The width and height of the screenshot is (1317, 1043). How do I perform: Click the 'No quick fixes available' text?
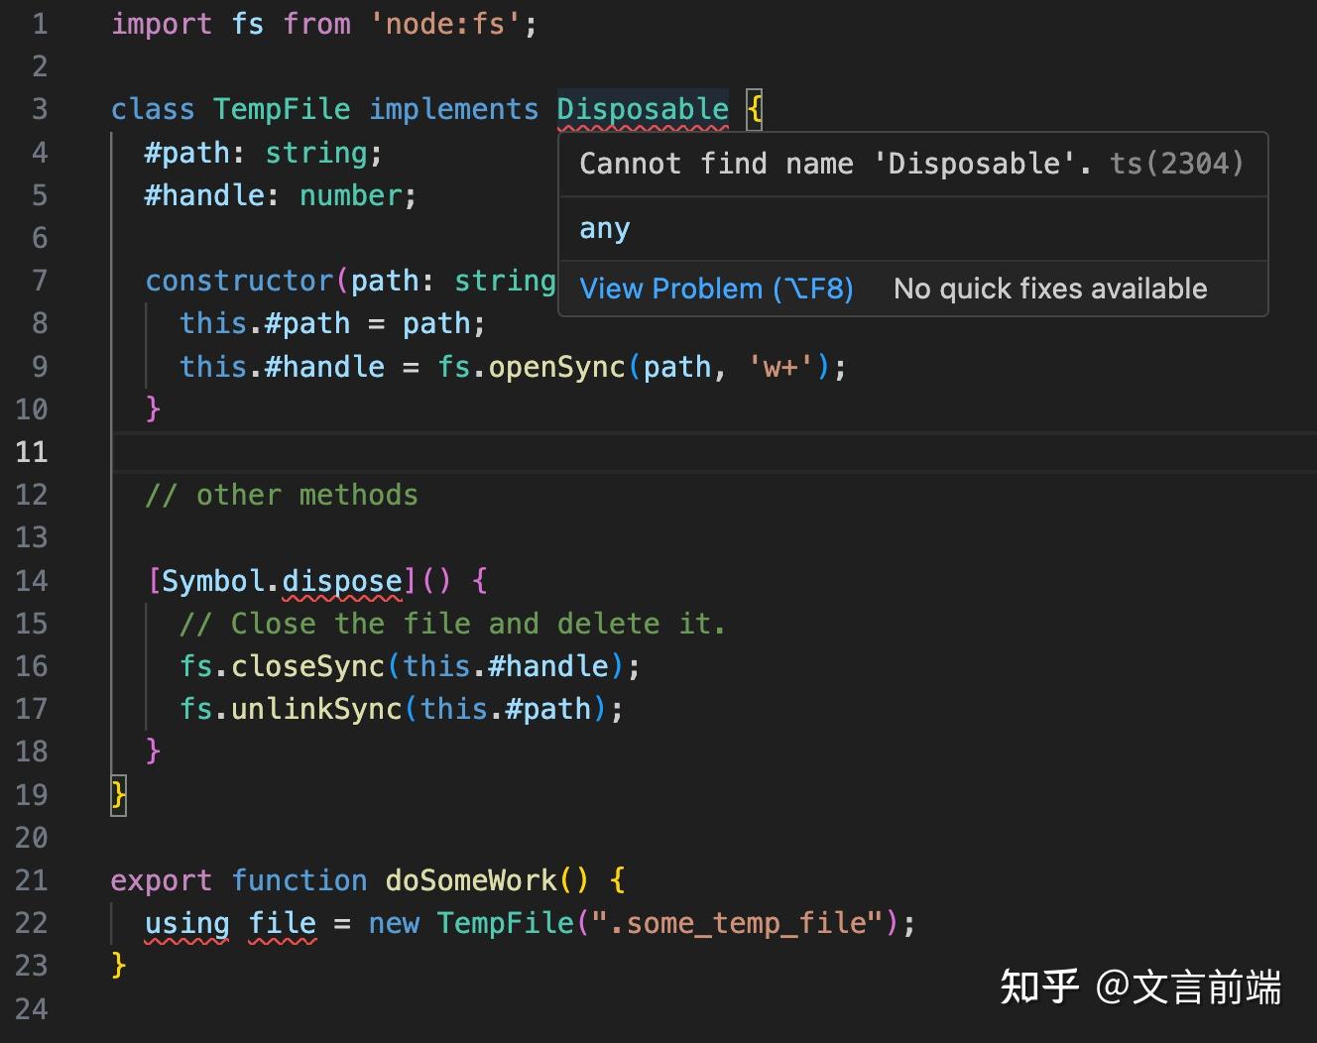(1050, 289)
